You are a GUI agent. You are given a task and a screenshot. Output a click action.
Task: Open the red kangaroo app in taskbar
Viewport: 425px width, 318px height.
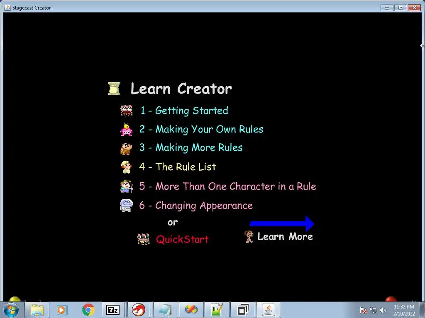(139, 310)
